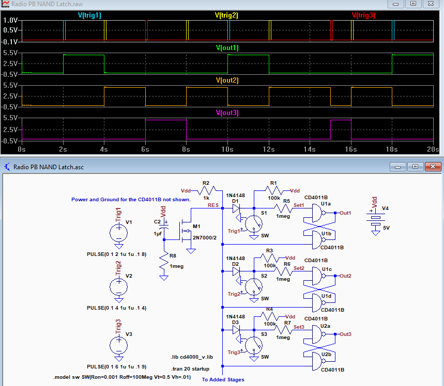Click resistor R3 symbol
The height and width of the screenshot is (386, 444).
(270, 258)
